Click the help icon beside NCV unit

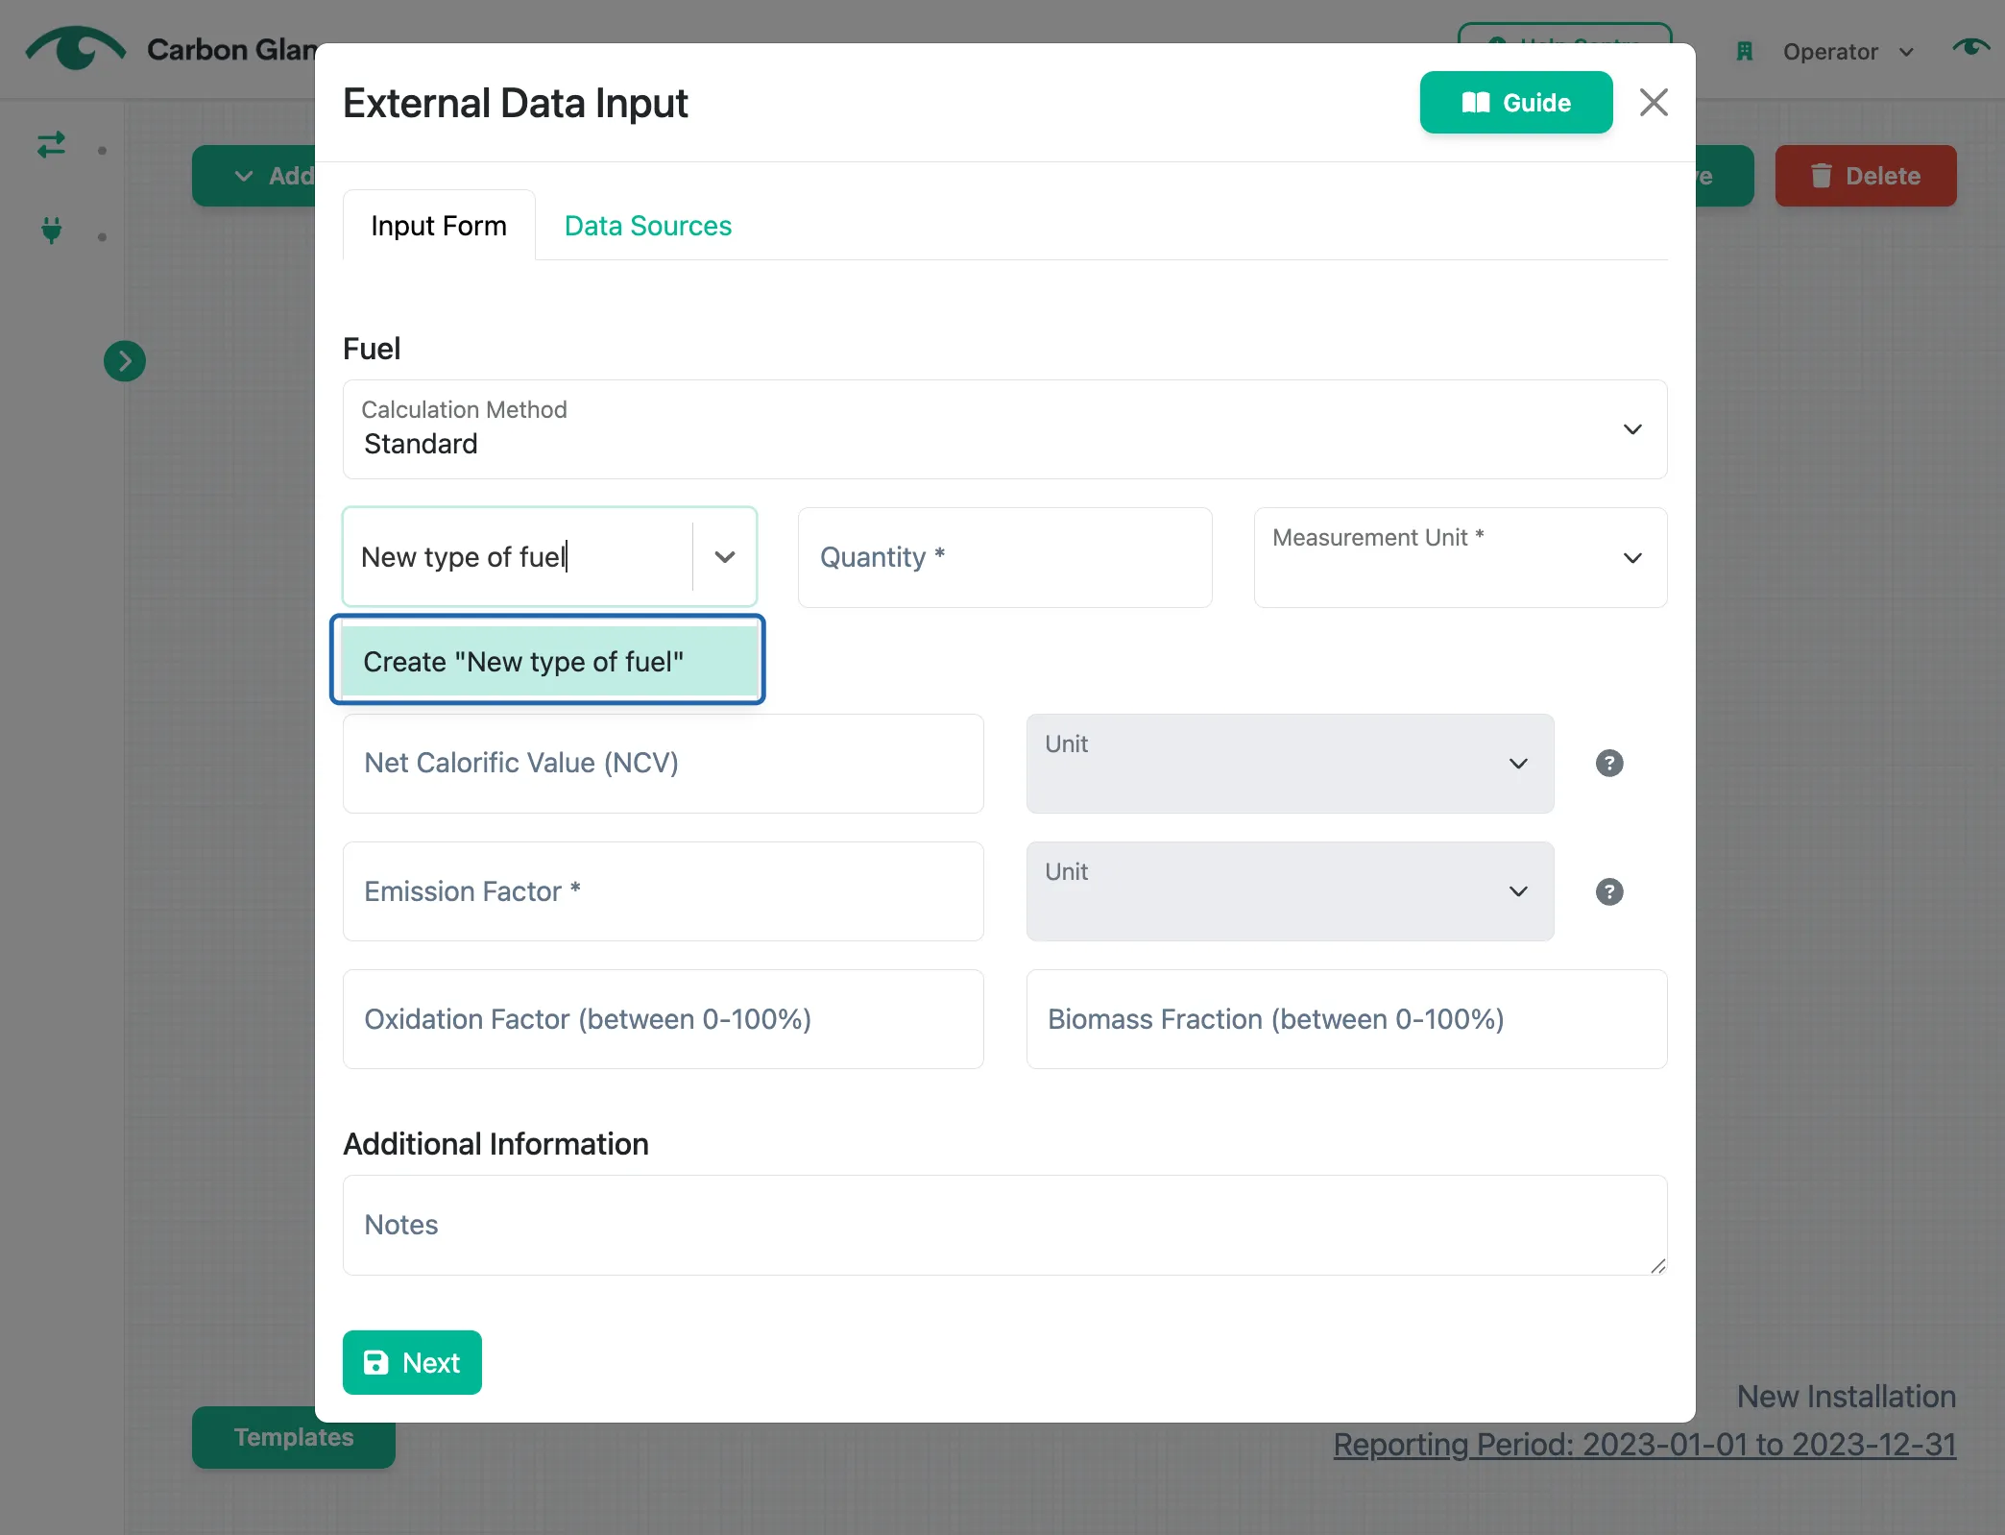click(1609, 764)
